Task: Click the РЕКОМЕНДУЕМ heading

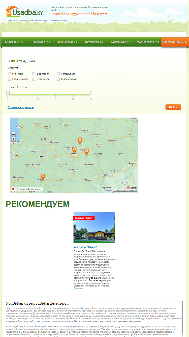Action: (x=38, y=204)
